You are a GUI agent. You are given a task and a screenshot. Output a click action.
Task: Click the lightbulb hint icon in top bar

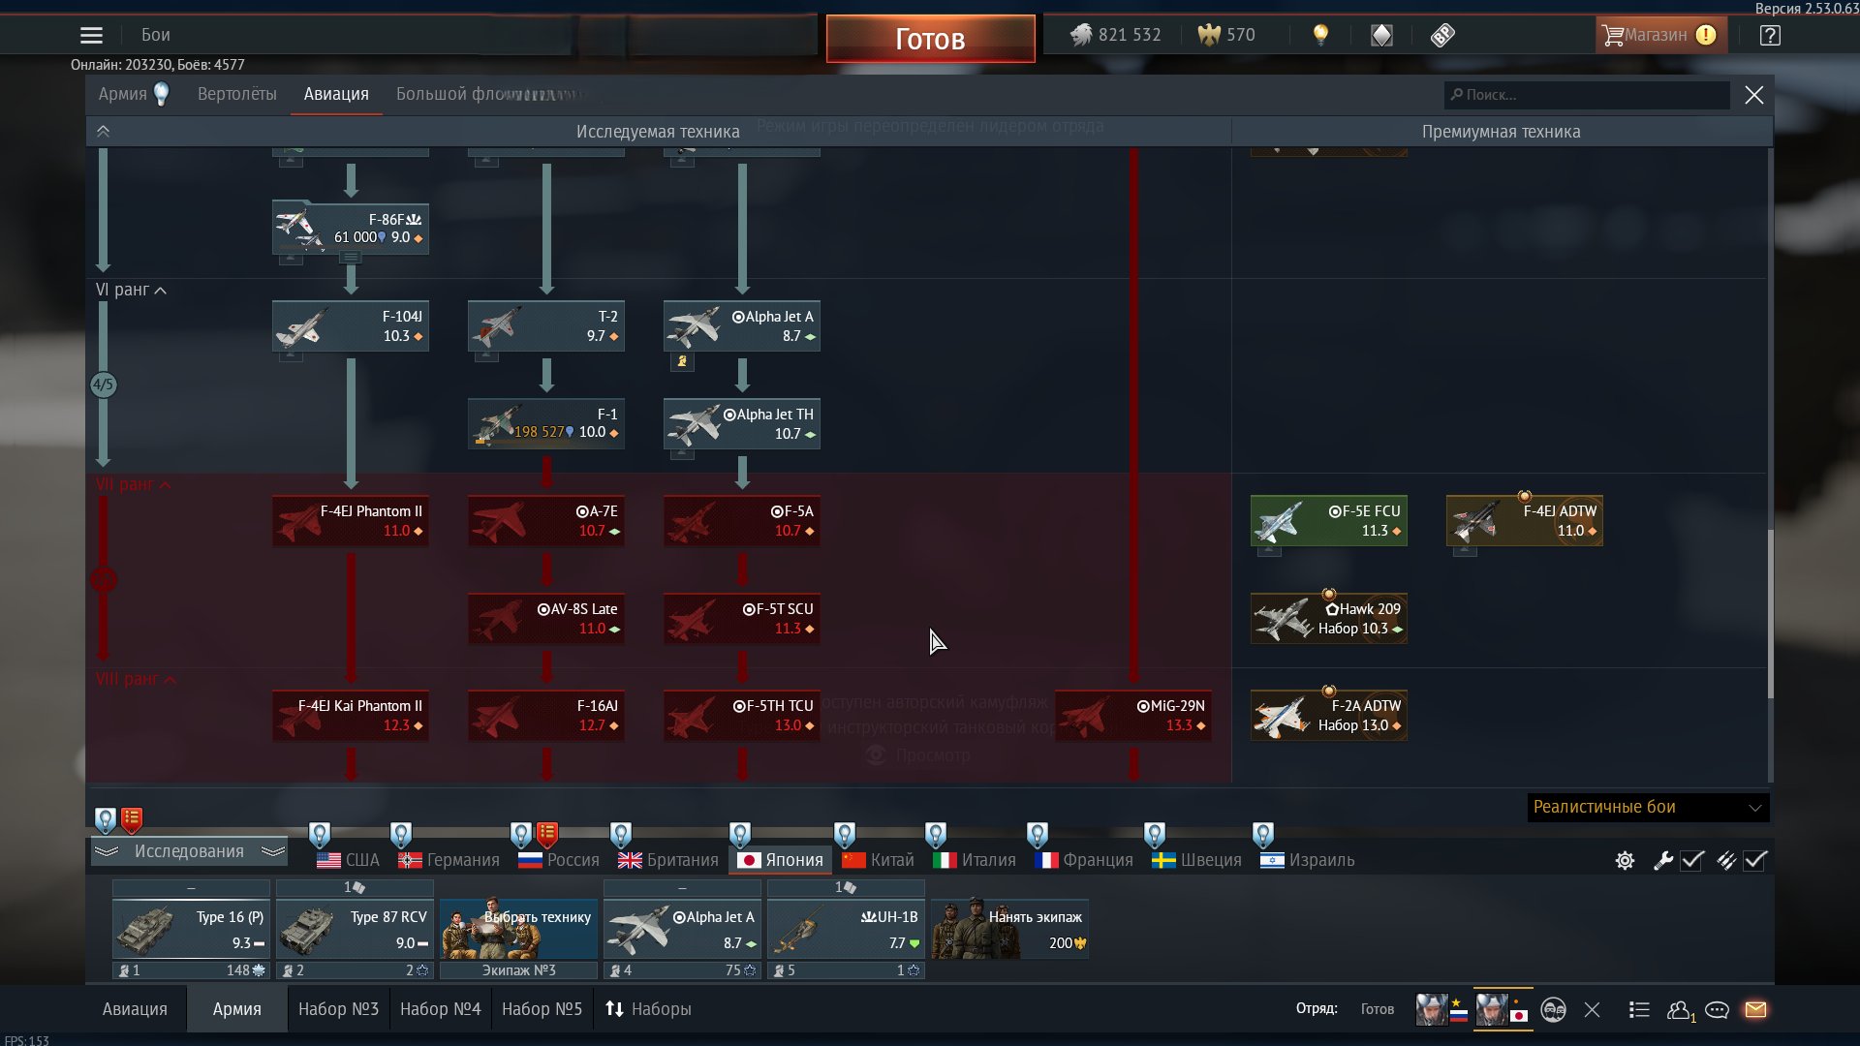pyautogui.click(x=1320, y=35)
